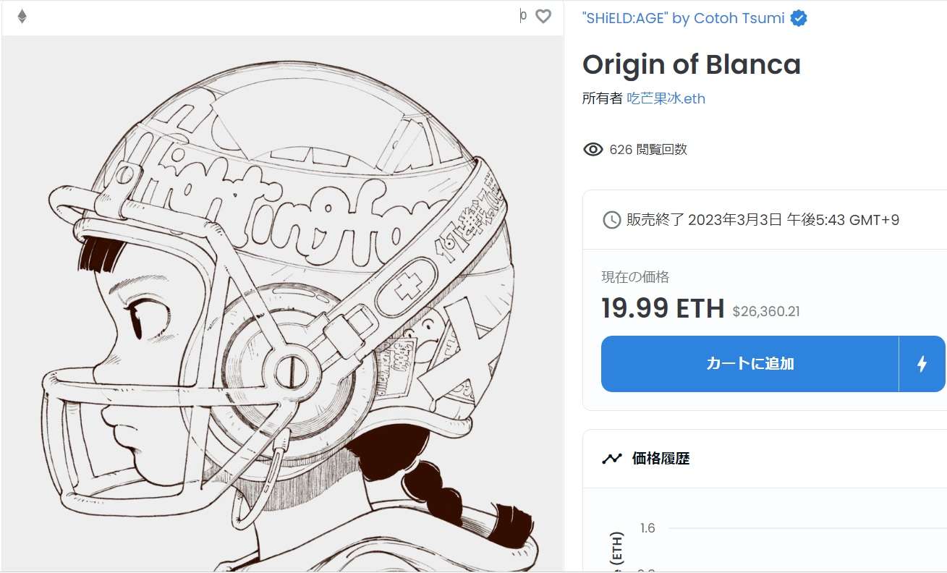Click the sale end date 2023年3月3日
The width and height of the screenshot is (947, 573).
pos(734,220)
